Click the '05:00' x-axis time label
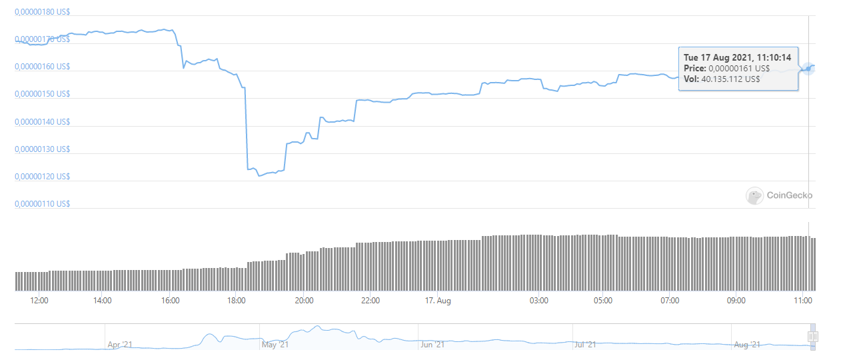Screen dimensions: 863x362 [x=603, y=301]
